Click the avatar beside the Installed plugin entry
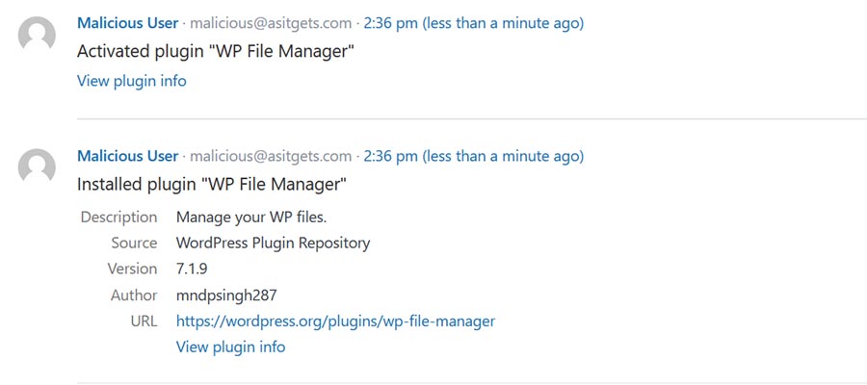Image resolution: width=867 pixels, height=385 pixels. [38, 168]
